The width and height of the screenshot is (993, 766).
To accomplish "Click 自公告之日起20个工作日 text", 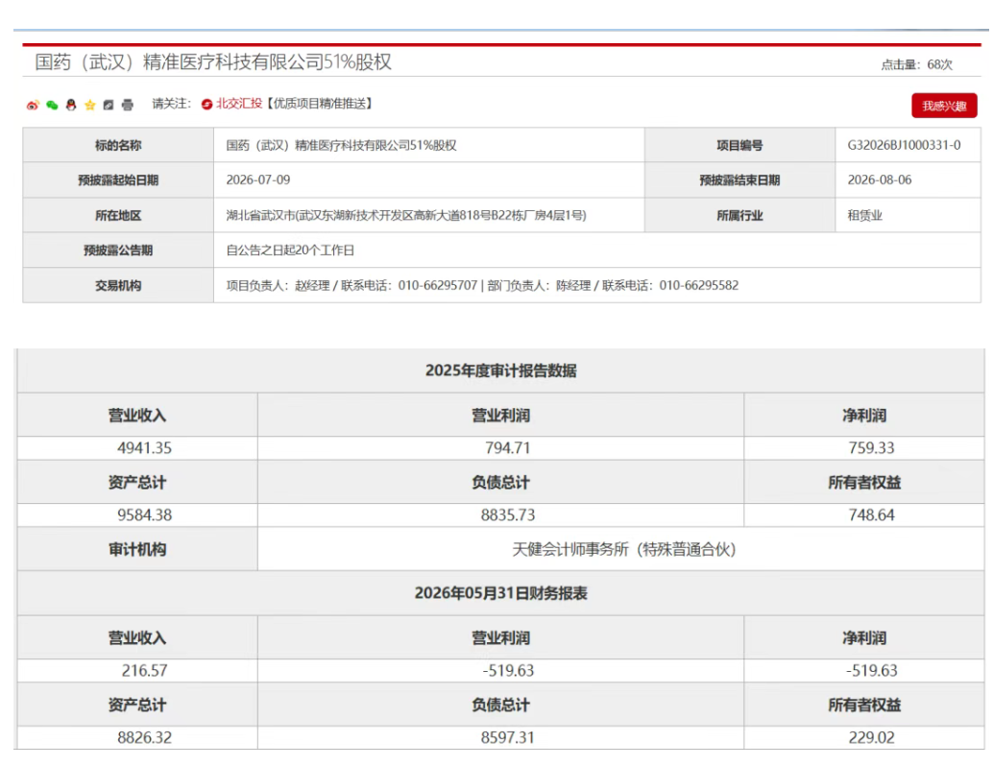I will (290, 251).
